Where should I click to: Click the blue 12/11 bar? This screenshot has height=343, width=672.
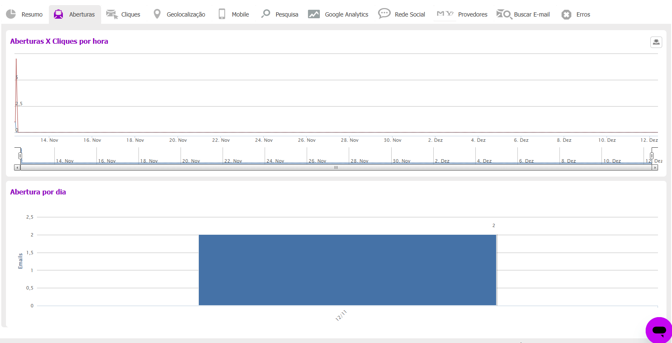point(347,270)
